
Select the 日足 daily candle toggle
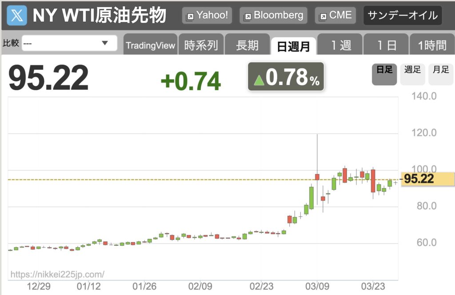pos(384,74)
